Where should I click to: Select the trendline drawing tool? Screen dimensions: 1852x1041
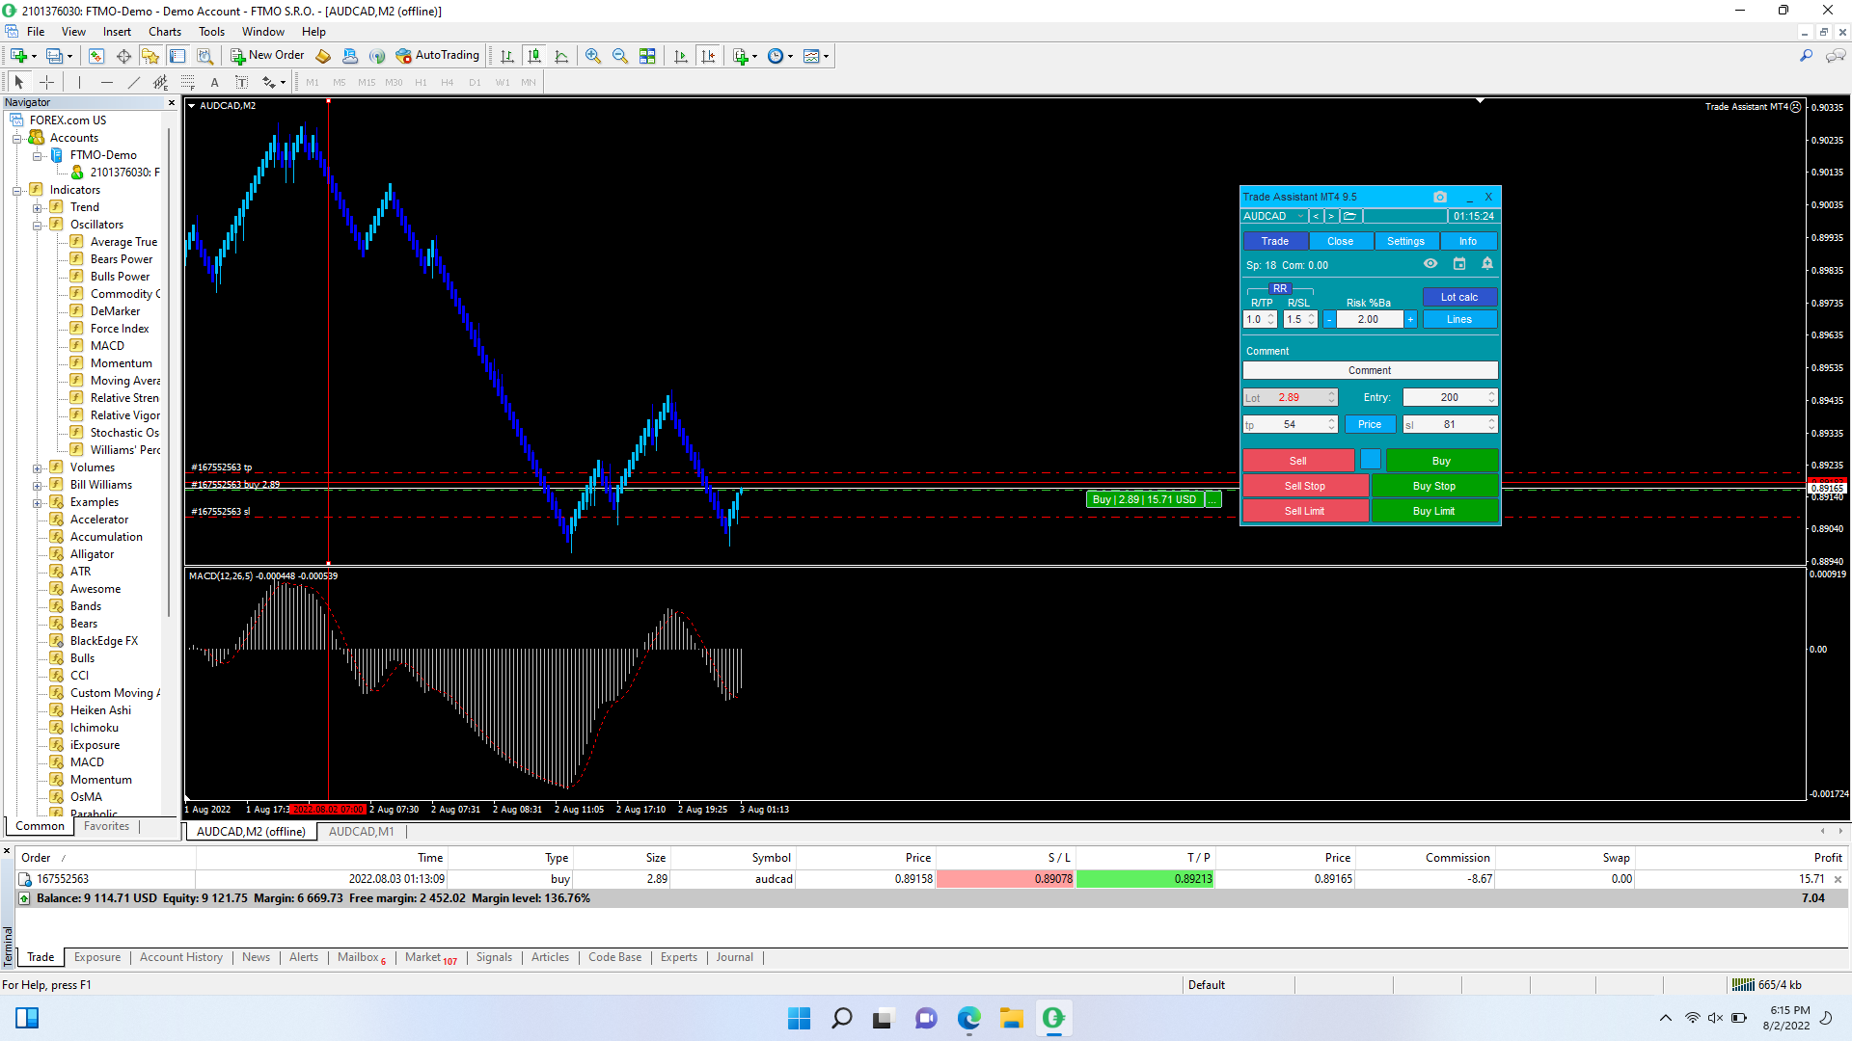click(134, 82)
